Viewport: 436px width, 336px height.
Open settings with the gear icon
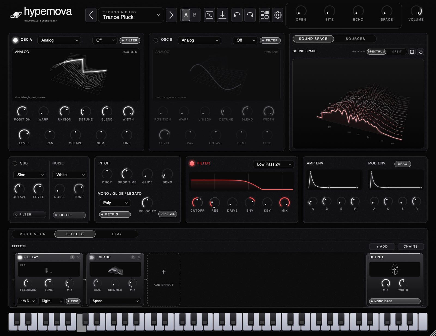[277, 15]
